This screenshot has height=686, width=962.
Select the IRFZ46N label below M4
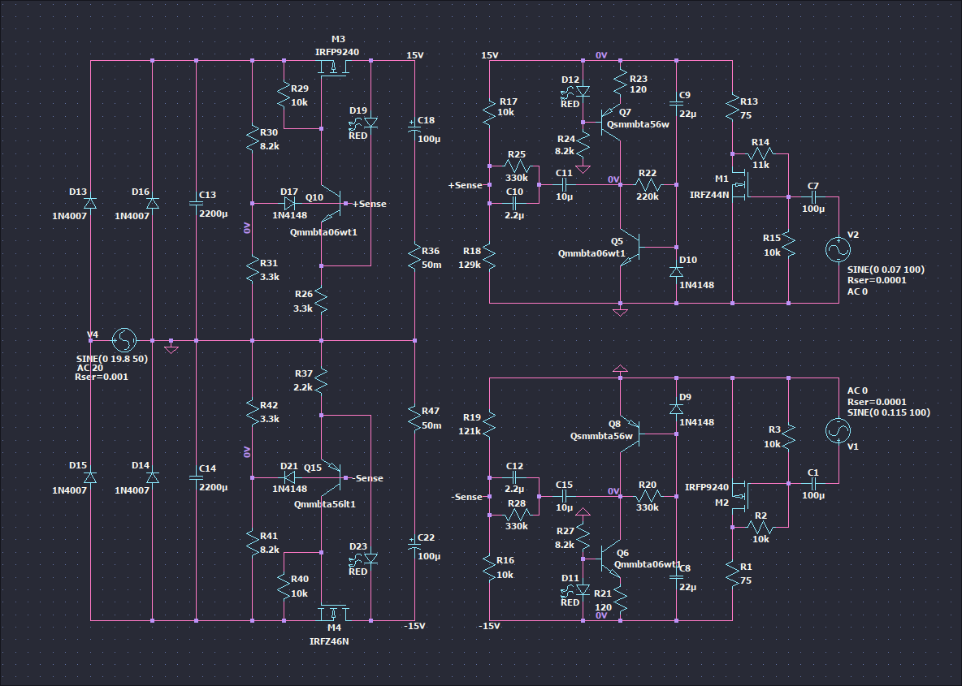(x=329, y=641)
